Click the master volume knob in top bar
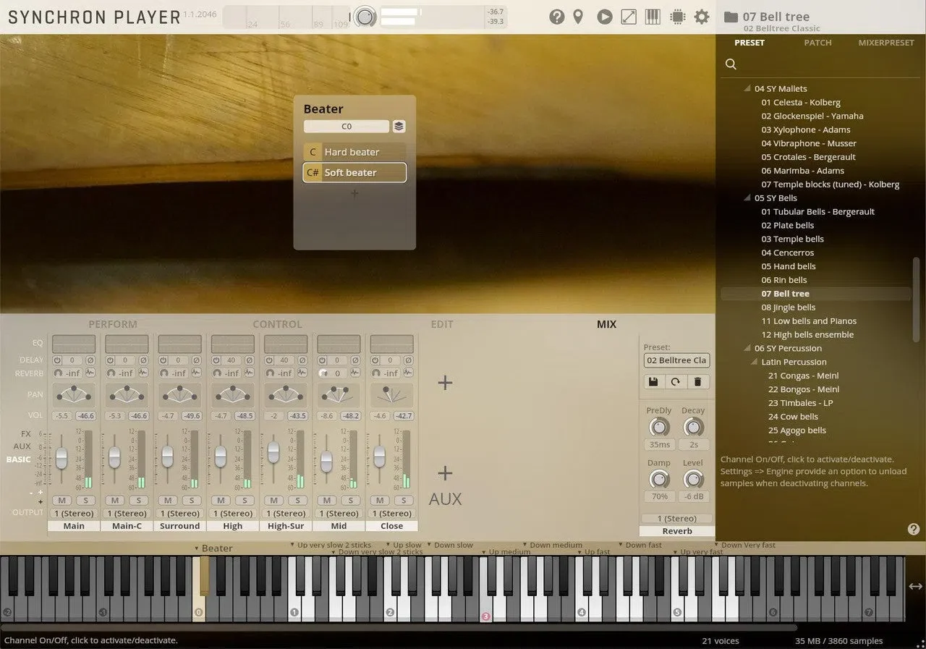 (365, 17)
